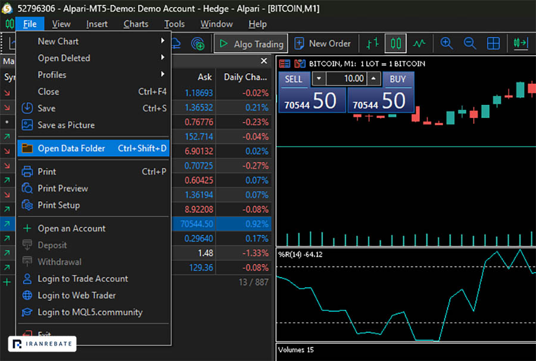Click the Save icon in File menu

pyautogui.click(x=27, y=108)
